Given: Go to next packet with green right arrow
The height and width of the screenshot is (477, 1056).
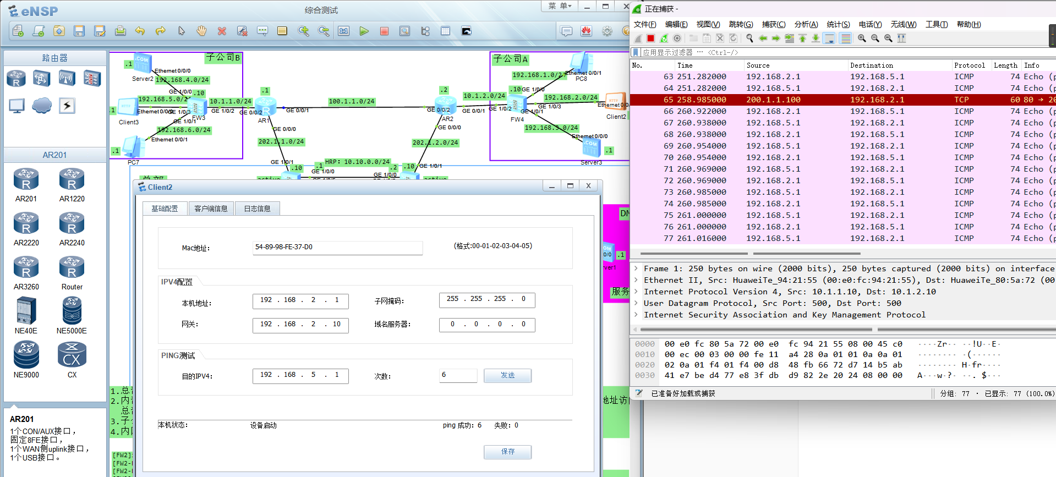Looking at the screenshot, I should [x=776, y=39].
